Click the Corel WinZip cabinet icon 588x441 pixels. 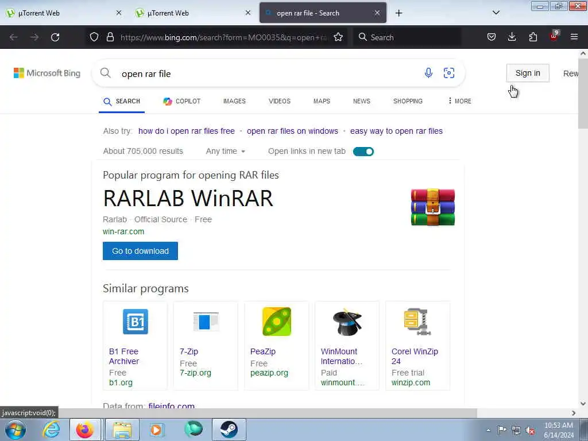417,322
